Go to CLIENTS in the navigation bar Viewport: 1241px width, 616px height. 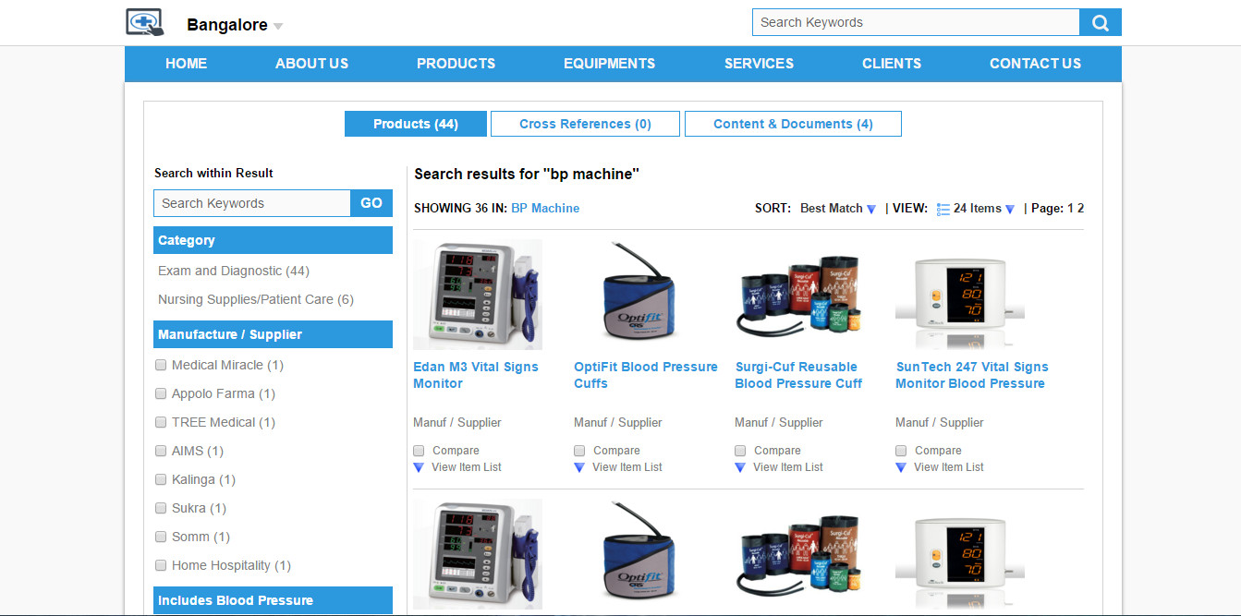tap(892, 64)
